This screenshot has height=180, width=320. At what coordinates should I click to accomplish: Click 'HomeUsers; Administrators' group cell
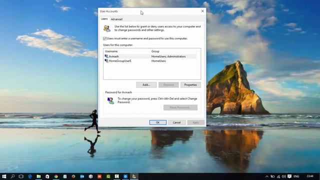coord(168,56)
